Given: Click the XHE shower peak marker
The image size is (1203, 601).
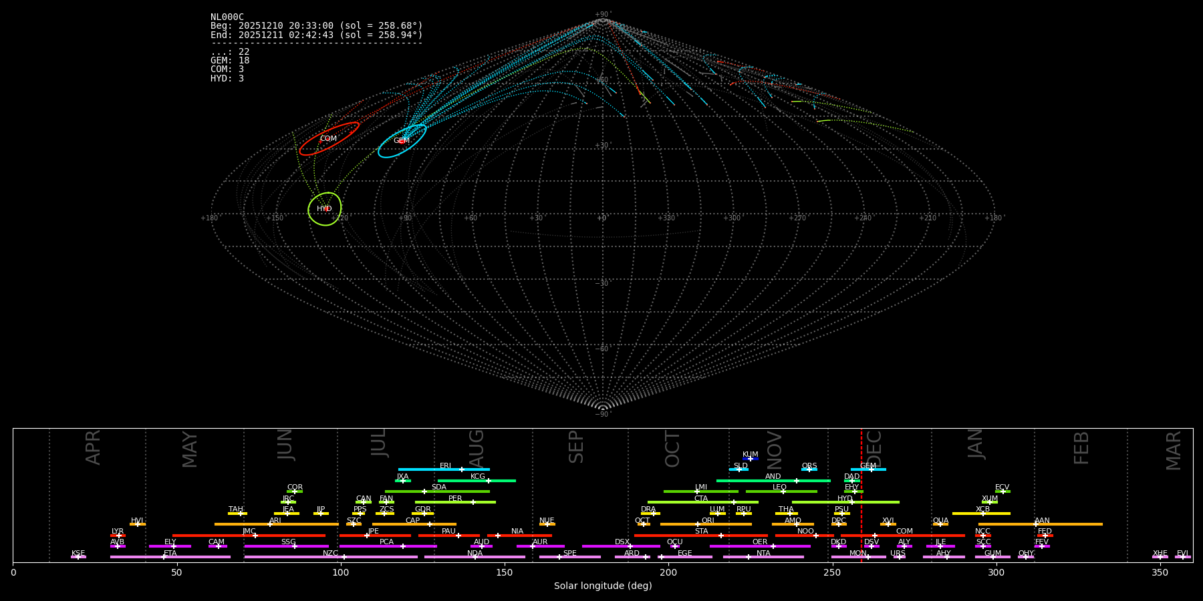Looking at the screenshot, I should (x=1160, y=557).
